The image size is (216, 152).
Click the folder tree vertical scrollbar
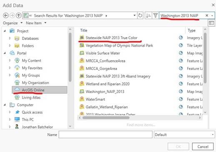point(70,57)
